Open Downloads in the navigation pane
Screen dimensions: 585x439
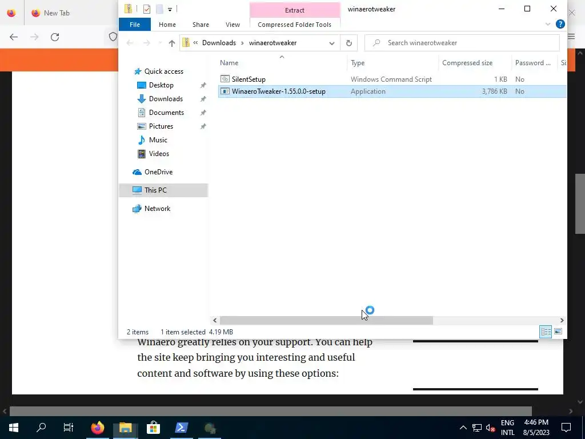click(x=166, y=99)
